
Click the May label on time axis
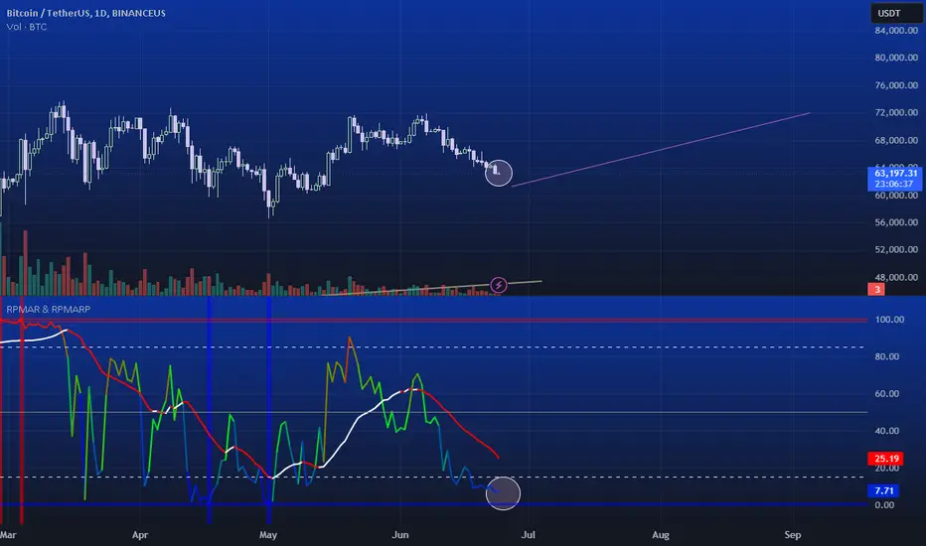coord(268,535)
